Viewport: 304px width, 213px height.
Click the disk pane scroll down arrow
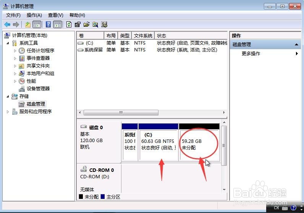(x=224, y=190)
